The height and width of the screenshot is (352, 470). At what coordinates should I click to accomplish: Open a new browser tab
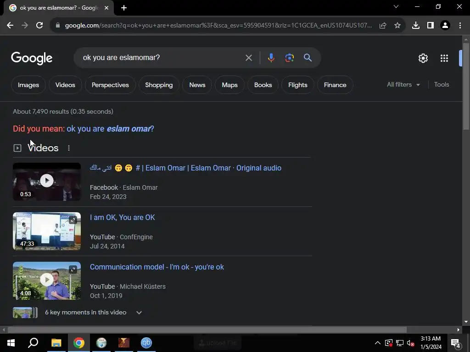(124, 8)
